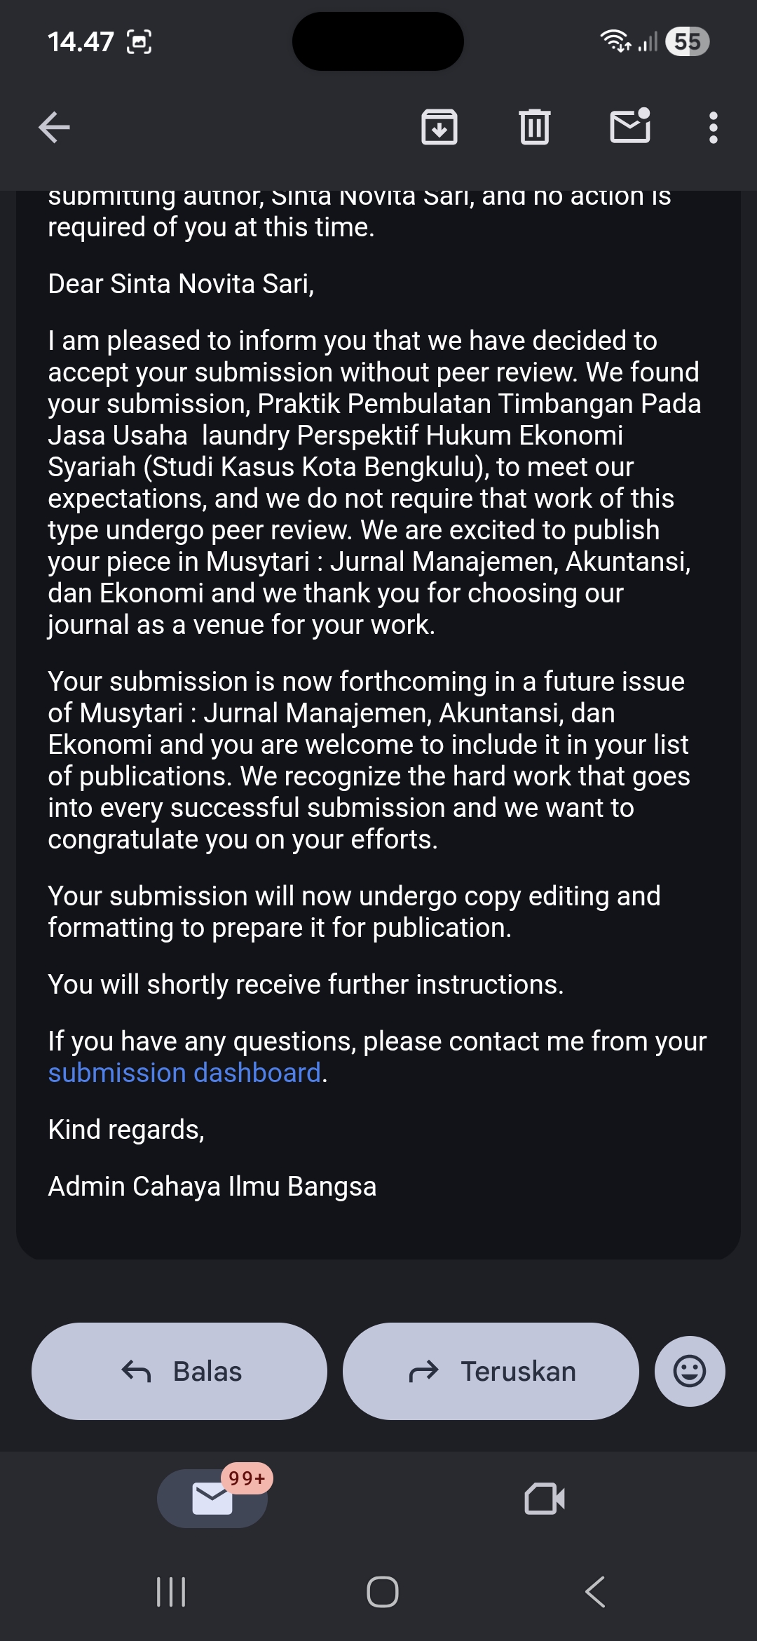Screen dimensions: 757x1641
Task: Tap the "Admin Cahaya Ilmu Bangsa" signature
Action: [212, 1187]
